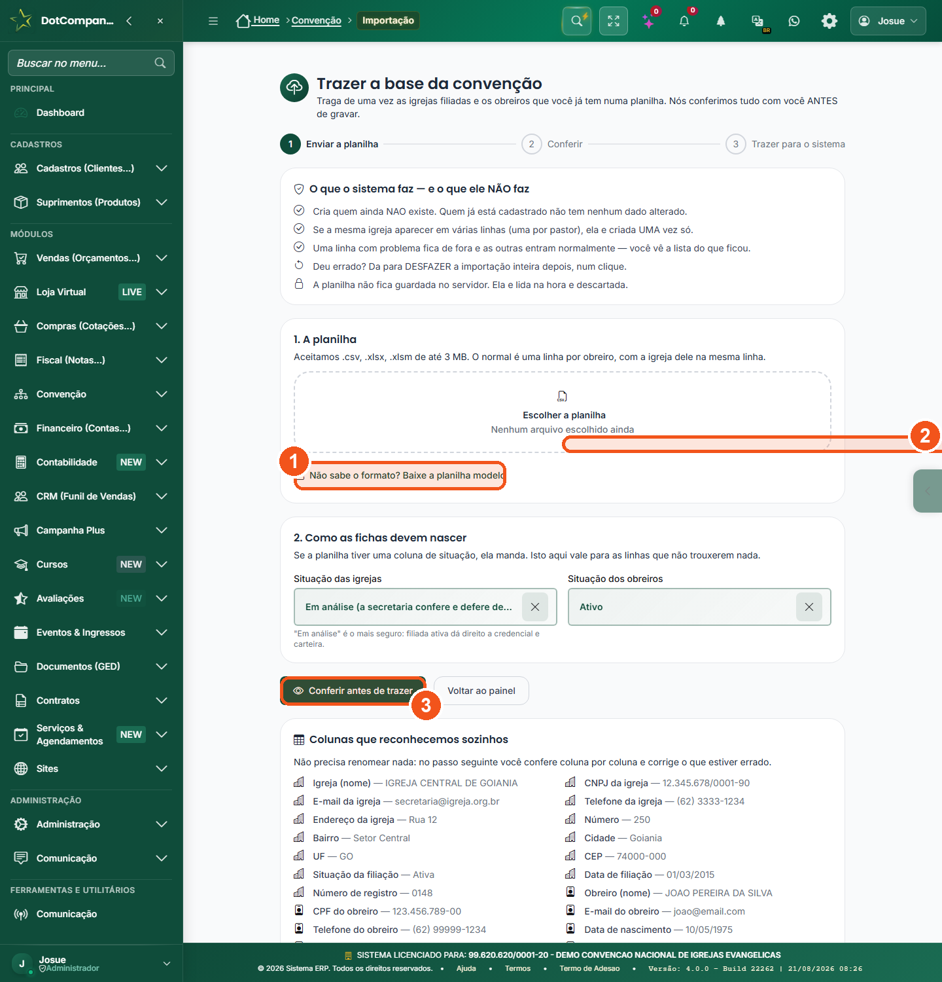Open Situação das igrejas combo box
The height and width of the screenshot is (982, 942).
click(x=425, y=607)
